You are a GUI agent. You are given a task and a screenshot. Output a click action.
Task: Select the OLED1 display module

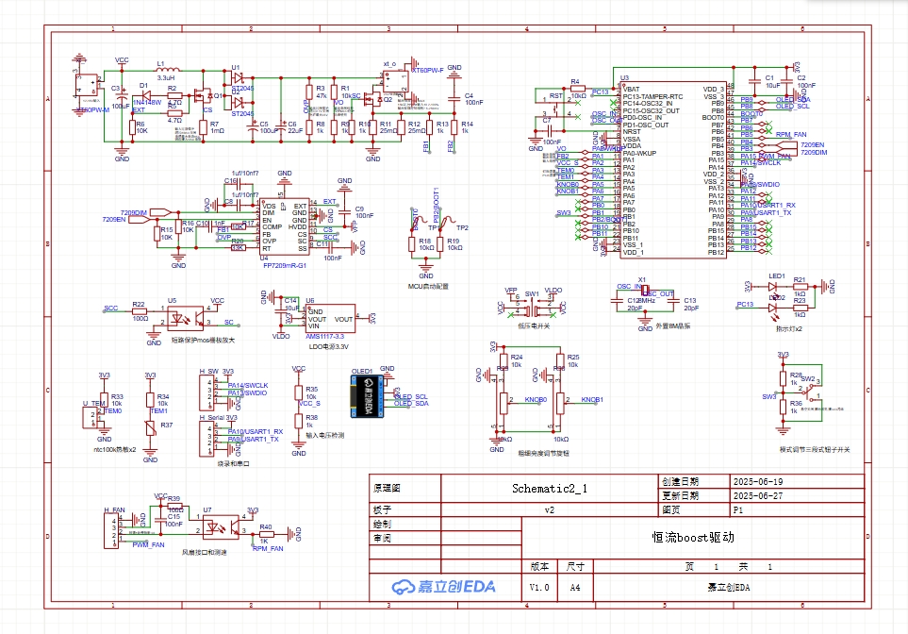click(x=368, y=396)
